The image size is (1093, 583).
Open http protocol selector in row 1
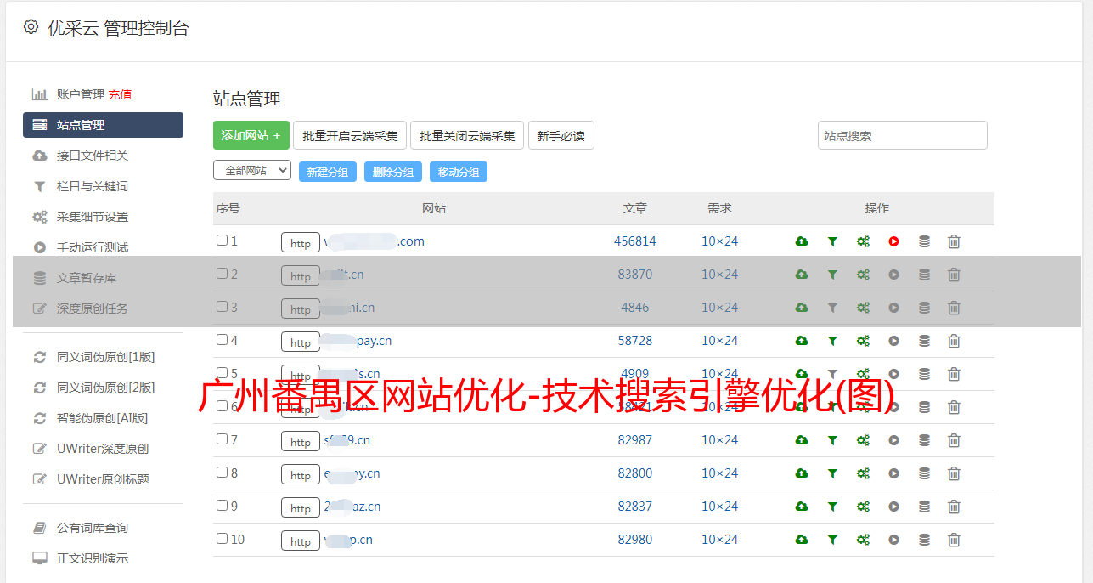pyautogui.click(x=301, y=243)
